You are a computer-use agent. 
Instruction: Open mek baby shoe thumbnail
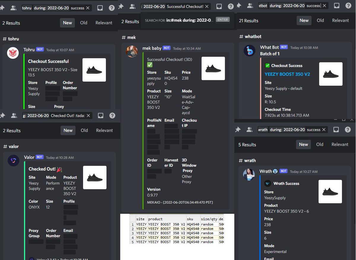[213, 68]
